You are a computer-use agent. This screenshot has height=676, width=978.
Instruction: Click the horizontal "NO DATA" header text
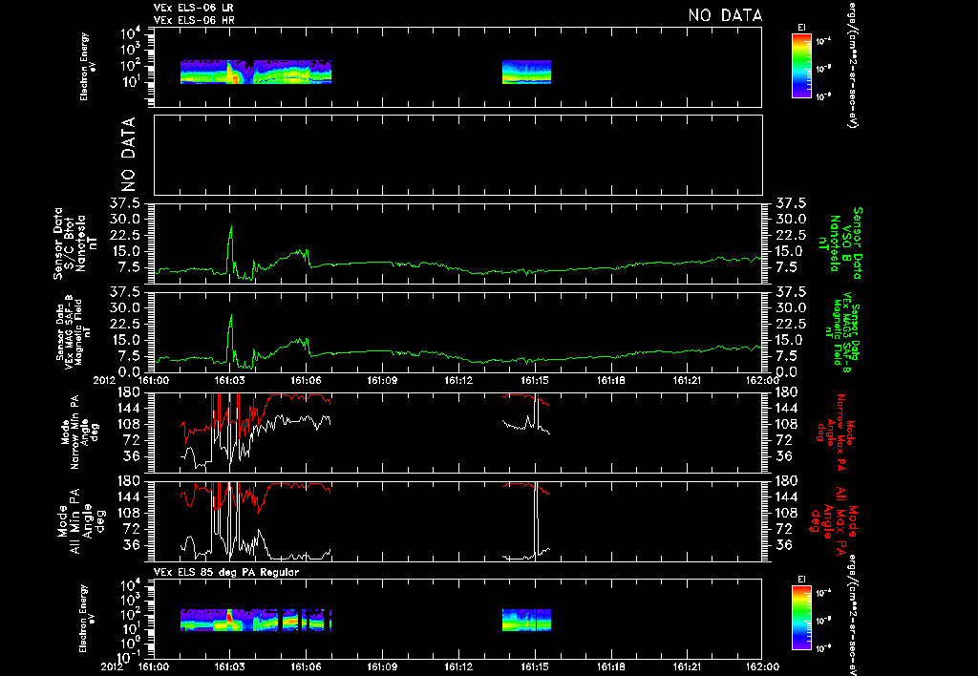point(725,15)
